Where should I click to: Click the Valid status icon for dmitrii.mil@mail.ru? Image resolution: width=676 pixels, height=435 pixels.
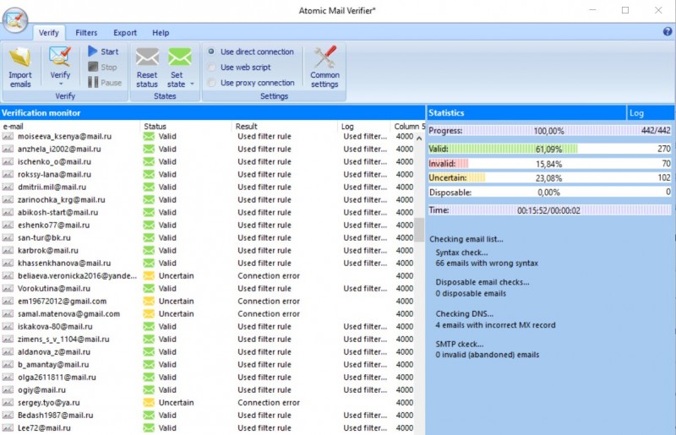coord(149,187)
